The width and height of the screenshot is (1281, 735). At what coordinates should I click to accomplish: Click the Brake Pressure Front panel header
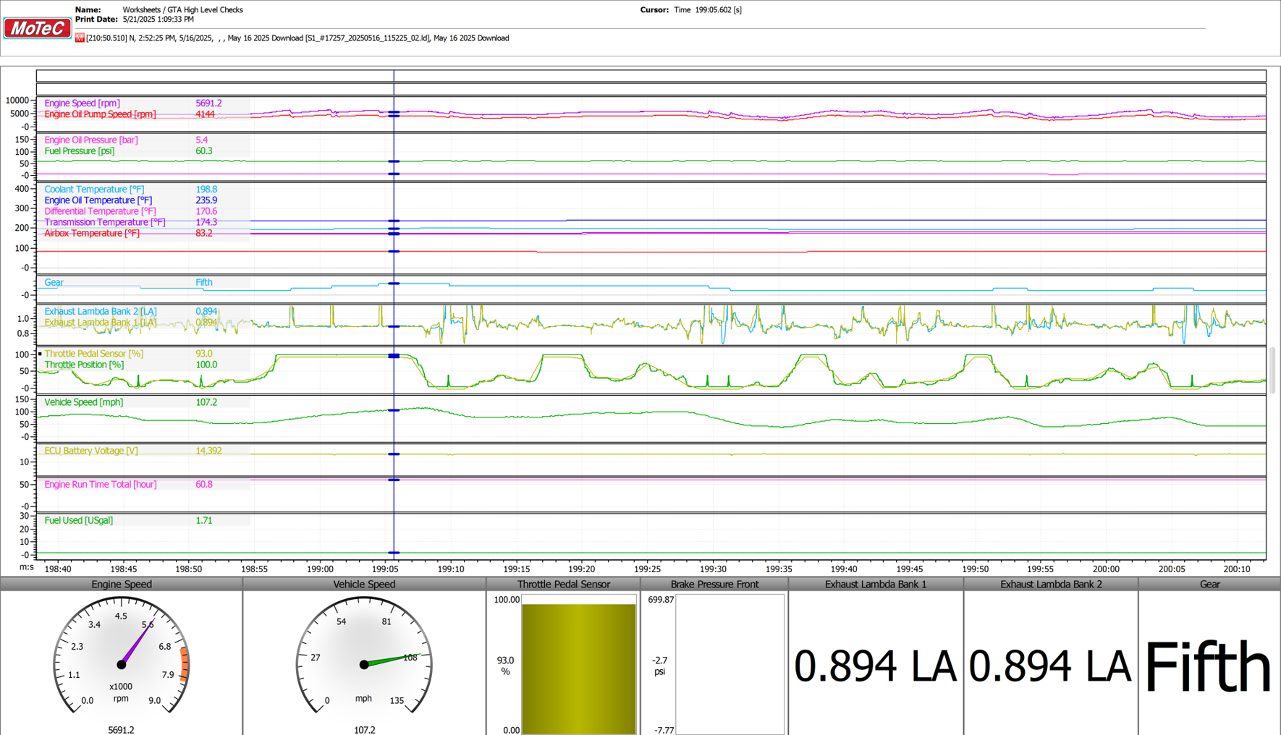pos(714,584)
